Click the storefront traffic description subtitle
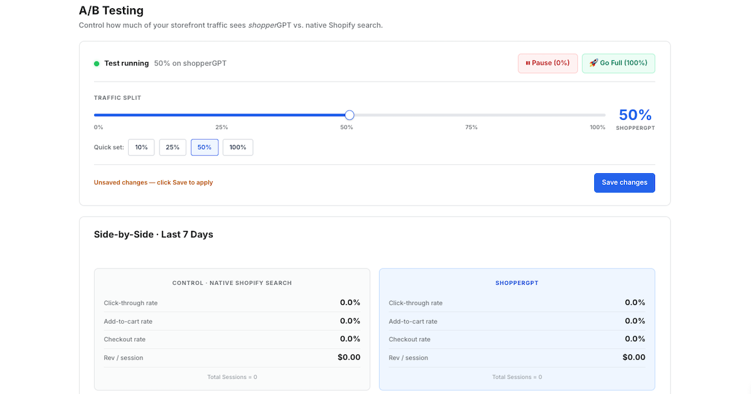751x394 pixels. [x=231, y=25]
